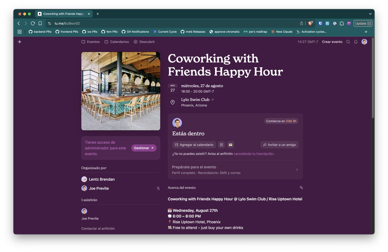
Task: Click the Gestionar button
Action: [144, 148]
